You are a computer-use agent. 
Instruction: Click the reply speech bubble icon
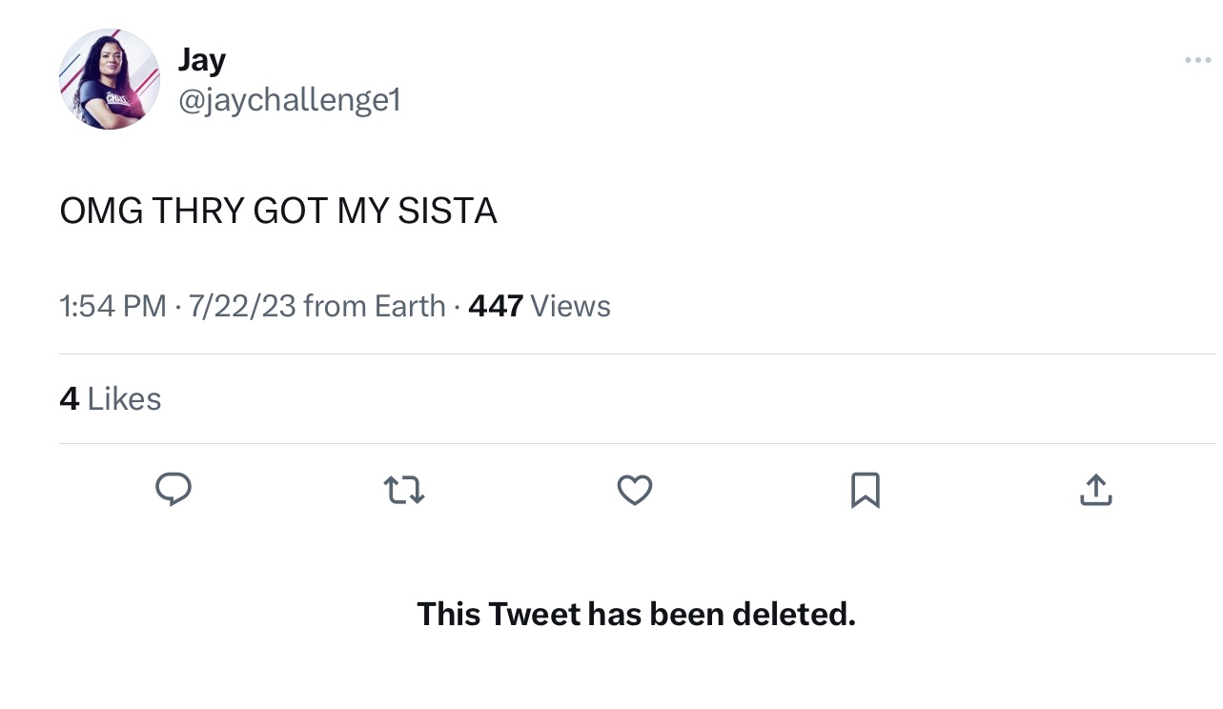point(173,490)
